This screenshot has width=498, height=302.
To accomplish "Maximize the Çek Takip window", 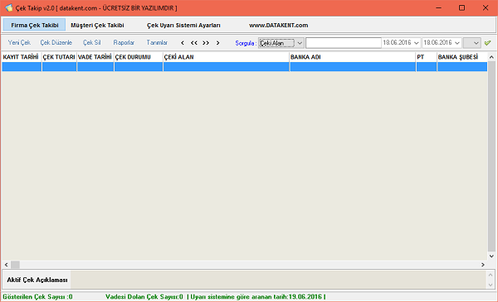I will point(461,8).
